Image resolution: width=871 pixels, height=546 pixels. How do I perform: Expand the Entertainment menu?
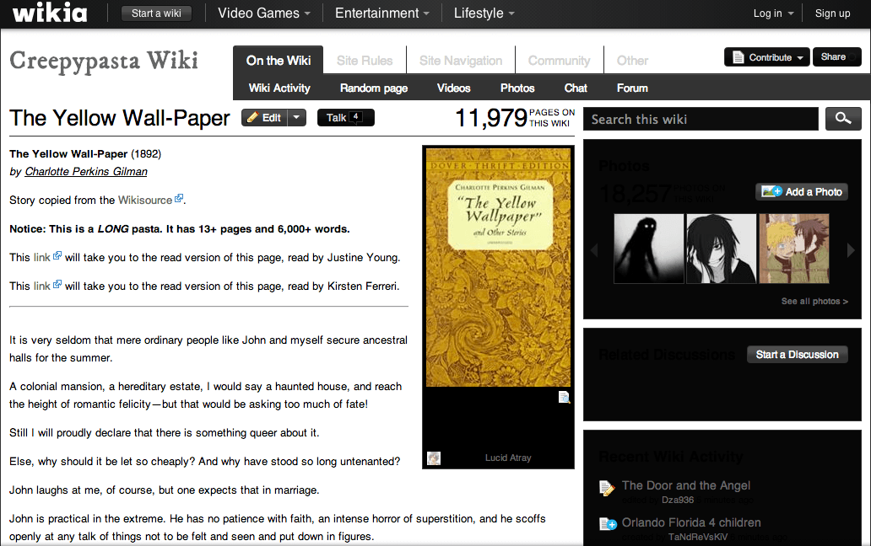(x=382, y=13)
